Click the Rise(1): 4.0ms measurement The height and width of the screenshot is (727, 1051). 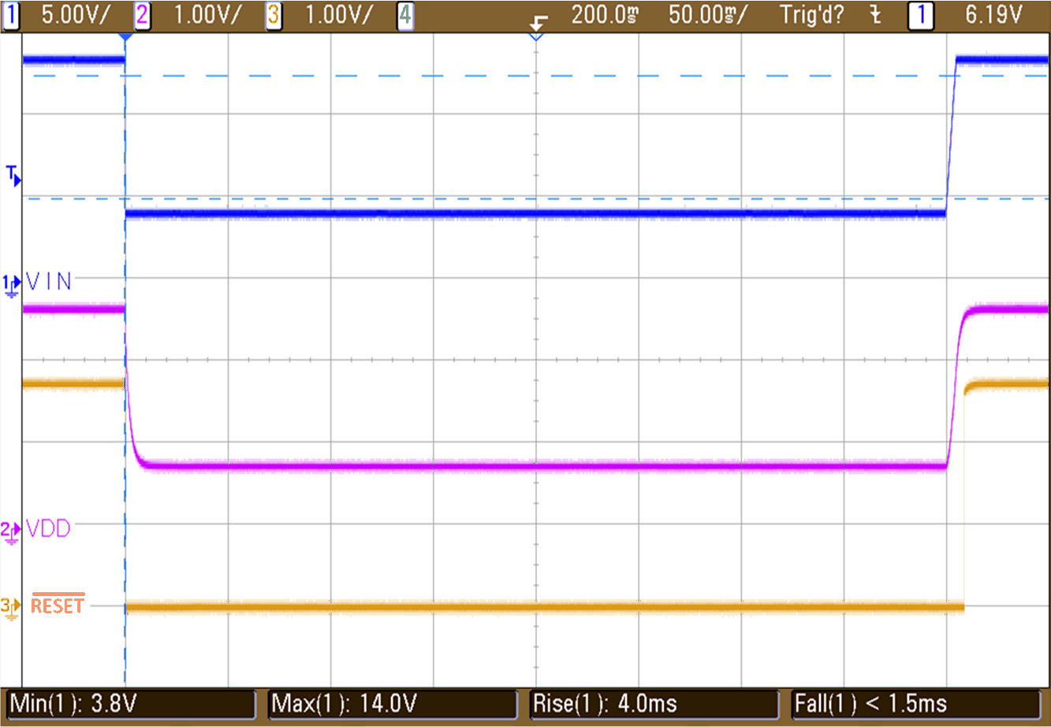click(x=654, y=704)
